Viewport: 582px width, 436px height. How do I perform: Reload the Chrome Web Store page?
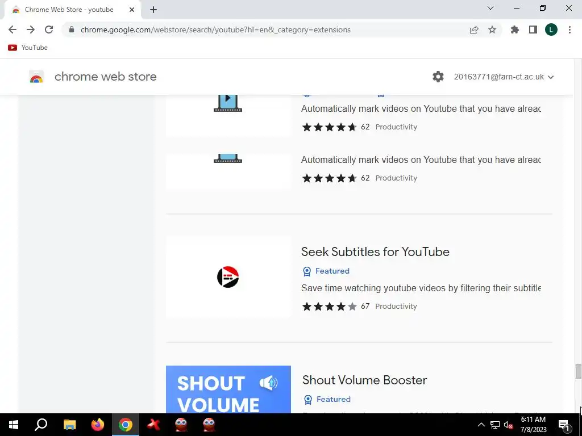pos(49,30)
